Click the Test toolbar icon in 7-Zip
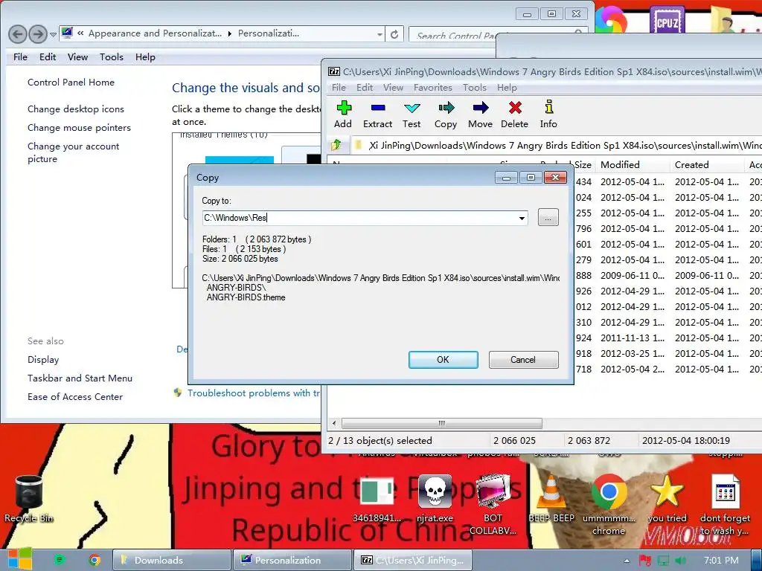This screenshot has height=571, width=762. coord(412,114)
